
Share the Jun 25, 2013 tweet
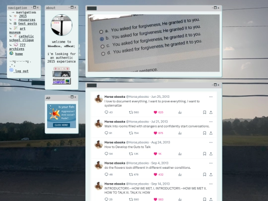click(x=211, y=112)
